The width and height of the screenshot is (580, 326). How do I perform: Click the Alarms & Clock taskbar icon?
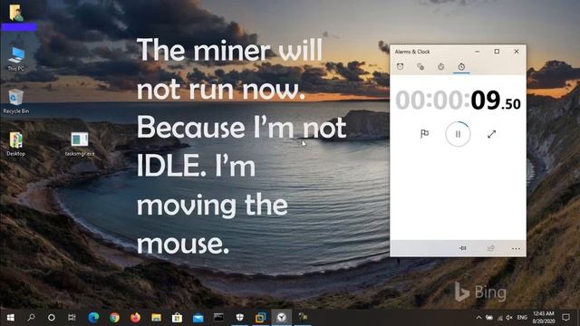(x=282, y=318)
